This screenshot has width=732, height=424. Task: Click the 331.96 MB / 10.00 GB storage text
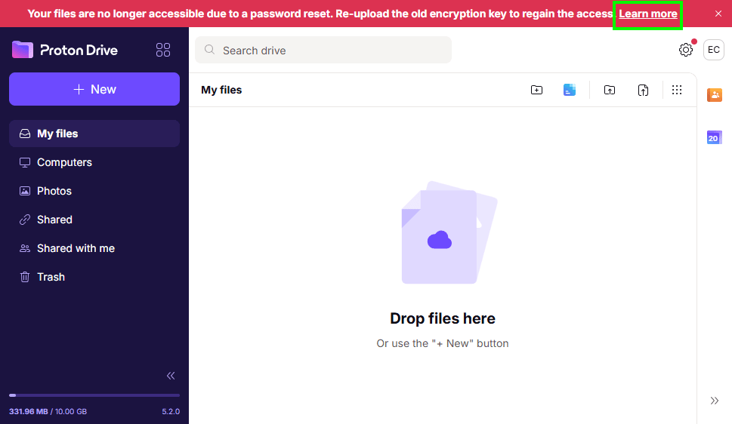tap(48, 412)
